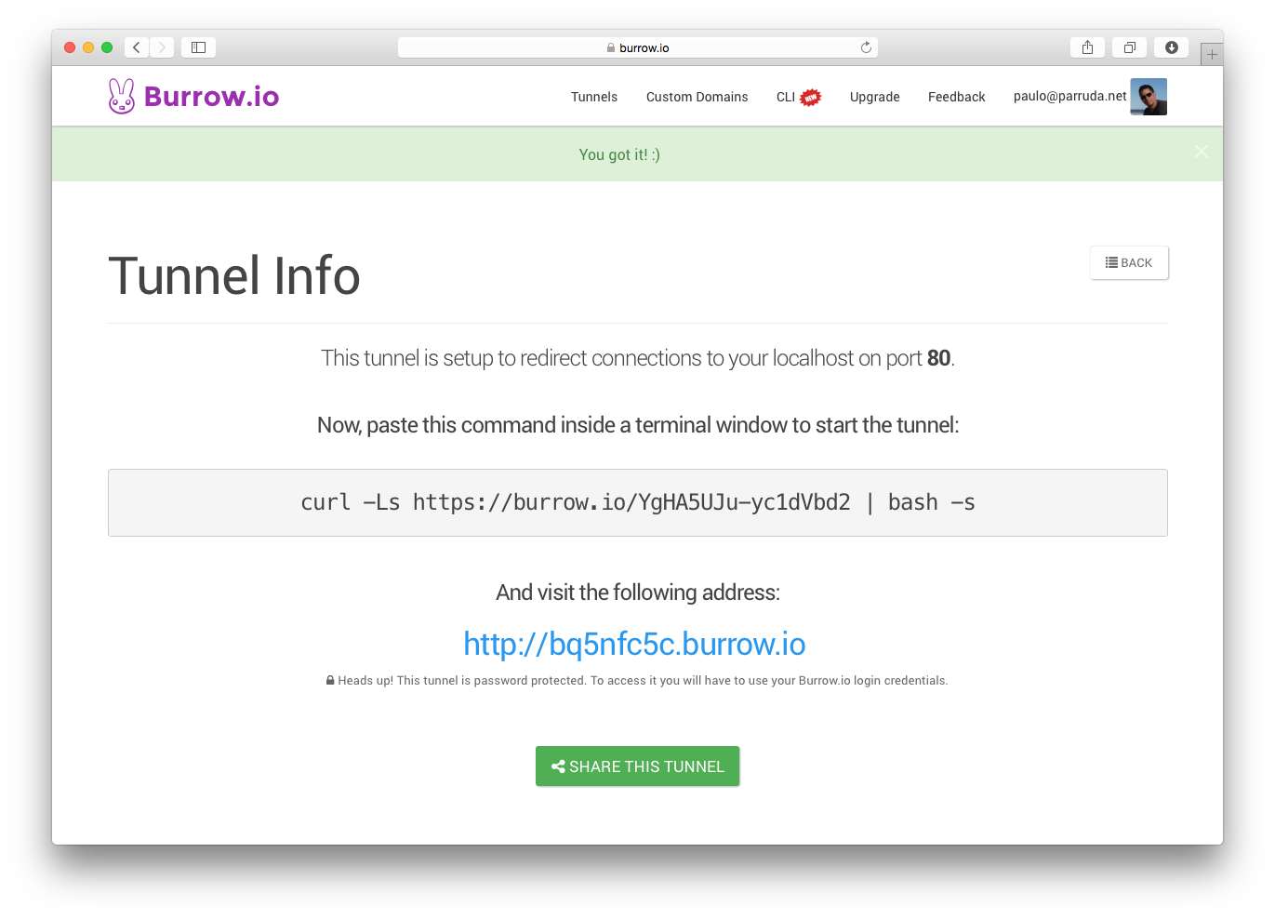
Task: Open the Safari share icon
Action: 1087,47
